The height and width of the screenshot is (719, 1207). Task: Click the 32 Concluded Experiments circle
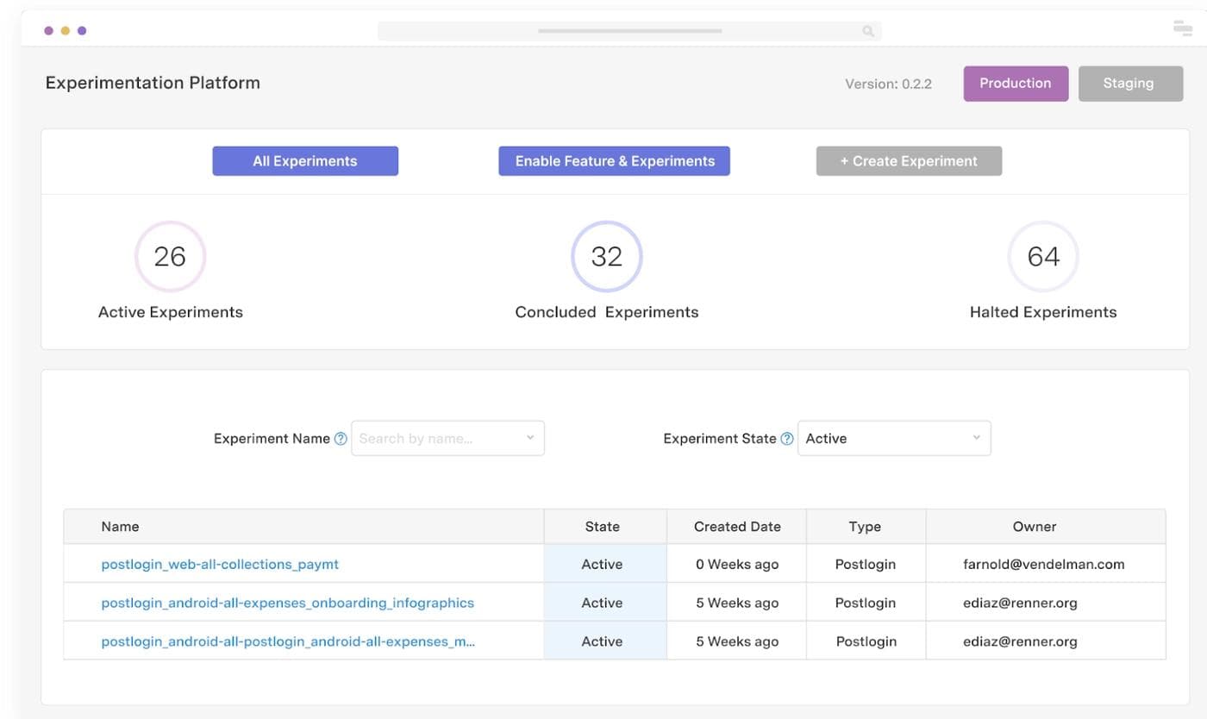click(x=606, y=257)
